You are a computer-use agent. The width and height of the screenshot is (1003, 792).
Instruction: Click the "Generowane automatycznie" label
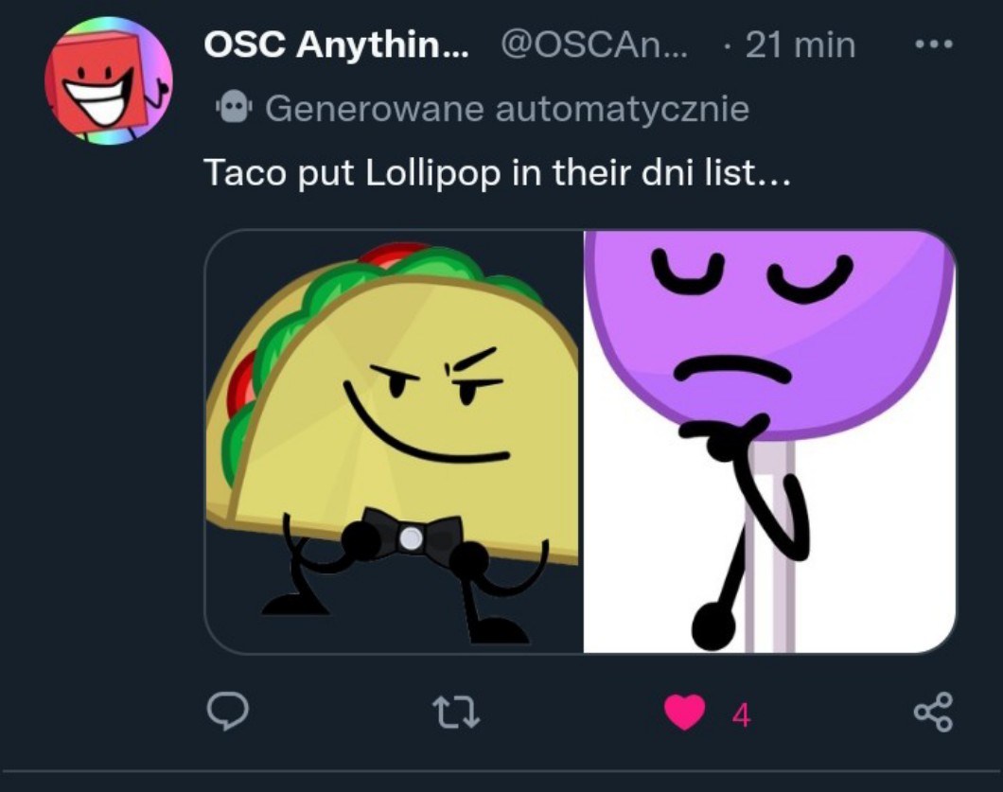pos(507,109)
